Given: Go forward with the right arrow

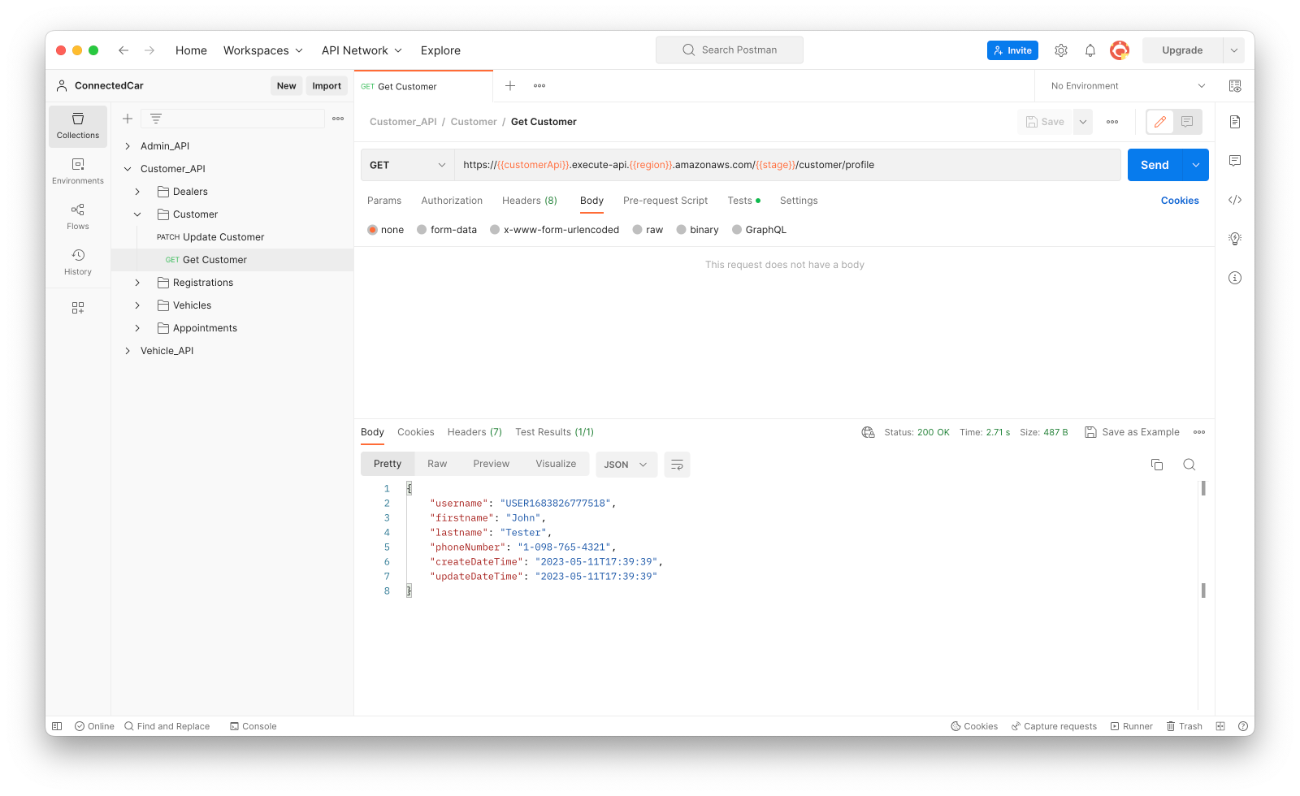Looking at the screenshot, I should point(149,50).
